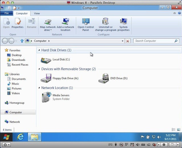This screenshot has height=148, width=182.
Task: Open the File menu tab
Action: [6, 13]
